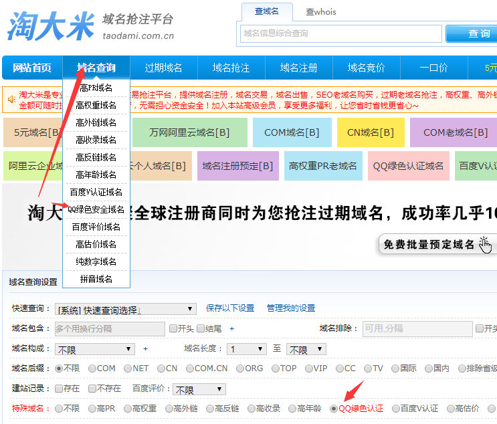Click the 高权重PR老域名 tile
This screenshot has height=424, width=497.
coord(323,166)
